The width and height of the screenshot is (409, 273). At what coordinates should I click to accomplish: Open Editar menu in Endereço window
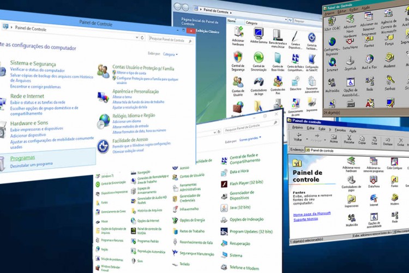click(x=310, y=128)
